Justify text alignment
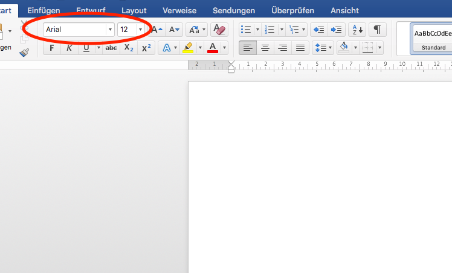 (300, 48)
